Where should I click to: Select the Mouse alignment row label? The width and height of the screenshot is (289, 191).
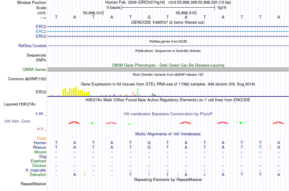40,152
